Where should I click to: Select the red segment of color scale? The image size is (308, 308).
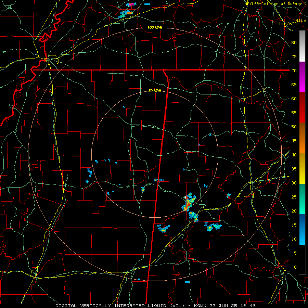(x=302, y=107)
